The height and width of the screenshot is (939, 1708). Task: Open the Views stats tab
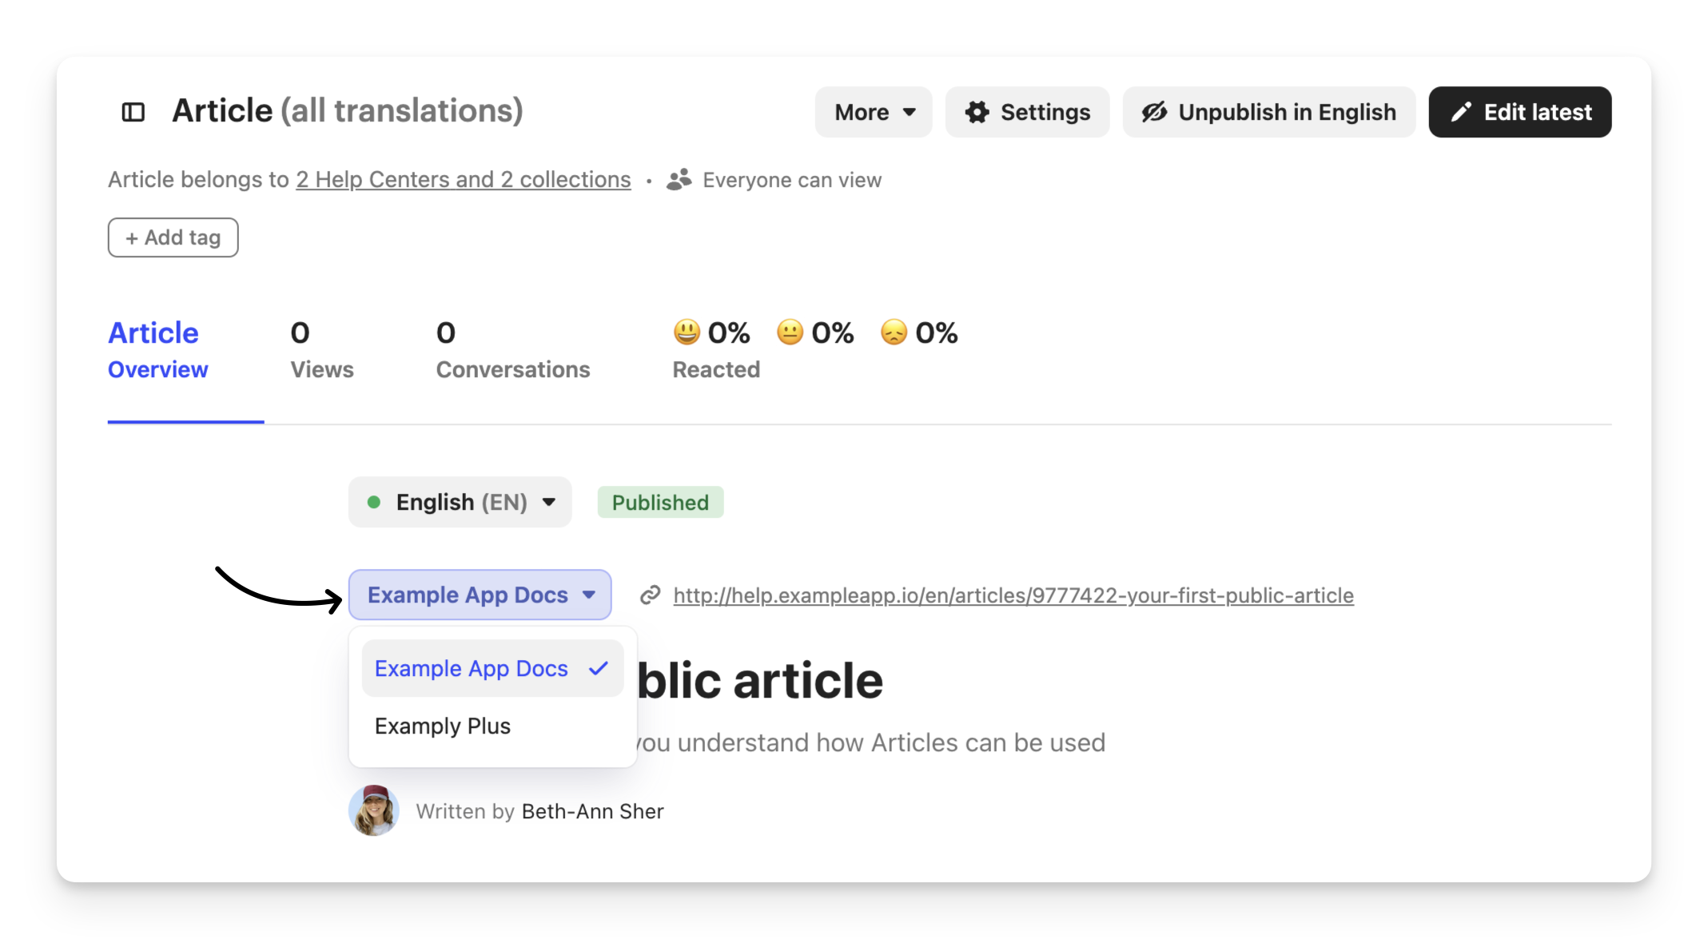click(322, 350)
